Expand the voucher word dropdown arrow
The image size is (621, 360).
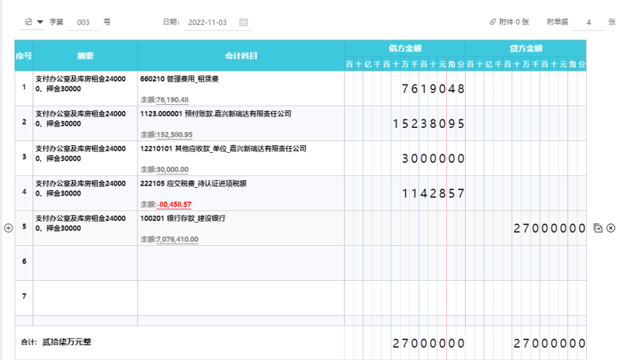[40, 22]
